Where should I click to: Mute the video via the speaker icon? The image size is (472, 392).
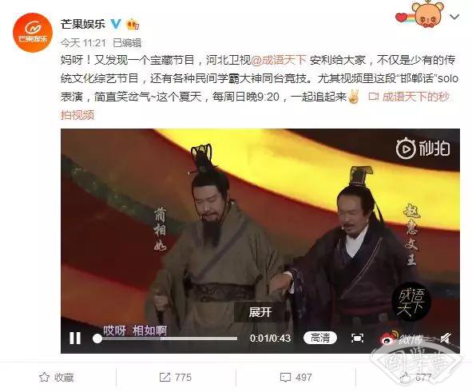coord(446,339)
